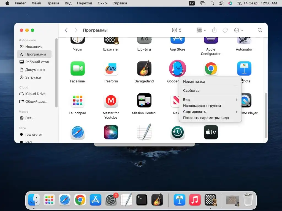Open Загрузки in the sidebar
The width and height of the screenshot is (282, 211).
point(34,77)
